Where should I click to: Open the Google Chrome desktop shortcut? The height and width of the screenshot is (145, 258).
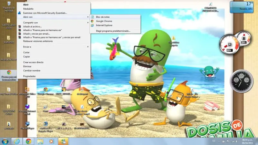tap(46, 91)
